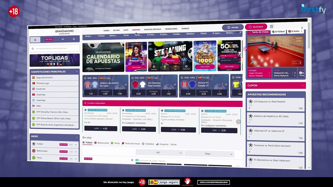The height and width of the screenshot is (187, 333).
Task: Open the Promociones menu item
Action: (x=171, y=29)
